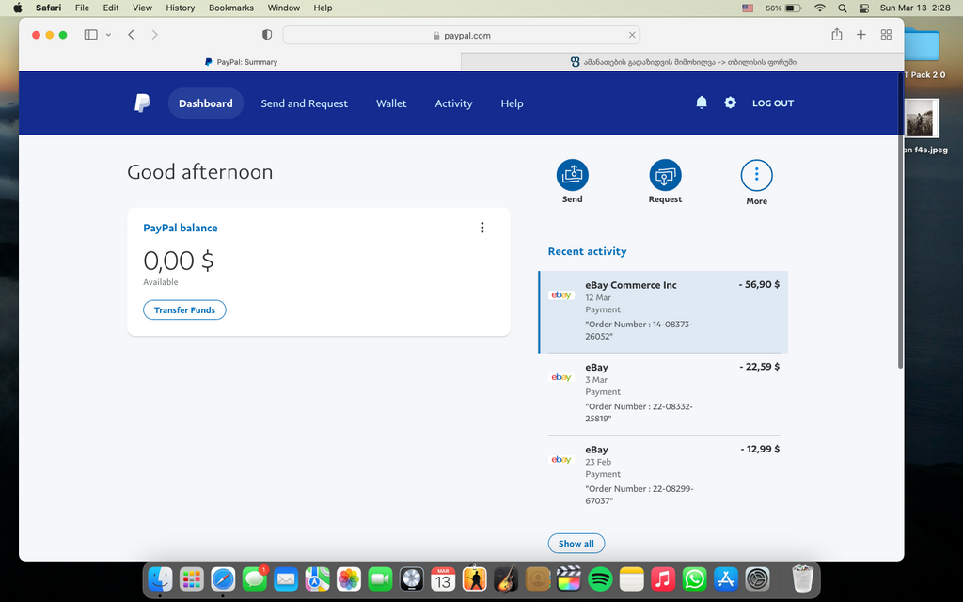Viewport: 963px width, 602px height.
Task: Click the Safari page scrollbar
Action: [900, 221]
